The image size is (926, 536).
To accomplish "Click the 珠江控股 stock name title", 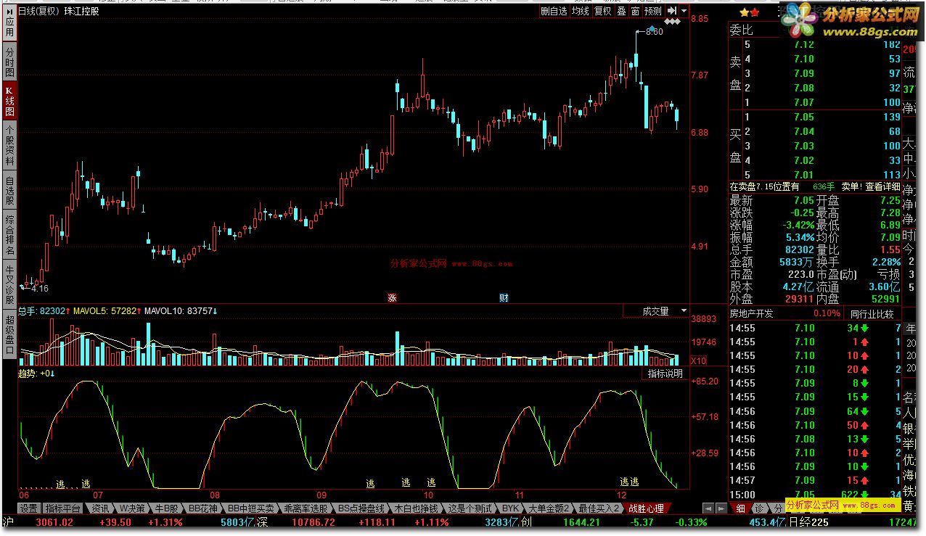I will tap(81, 11).
